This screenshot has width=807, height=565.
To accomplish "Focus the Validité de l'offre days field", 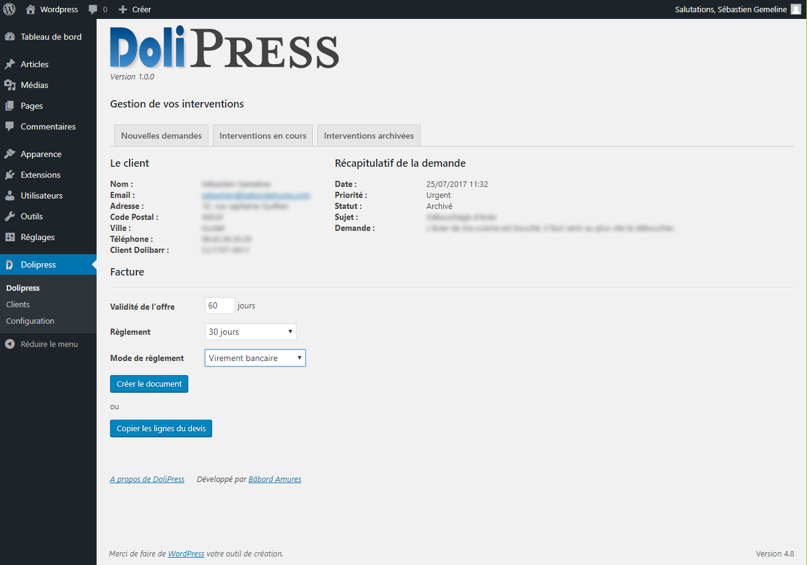I will tap(220, 305).
